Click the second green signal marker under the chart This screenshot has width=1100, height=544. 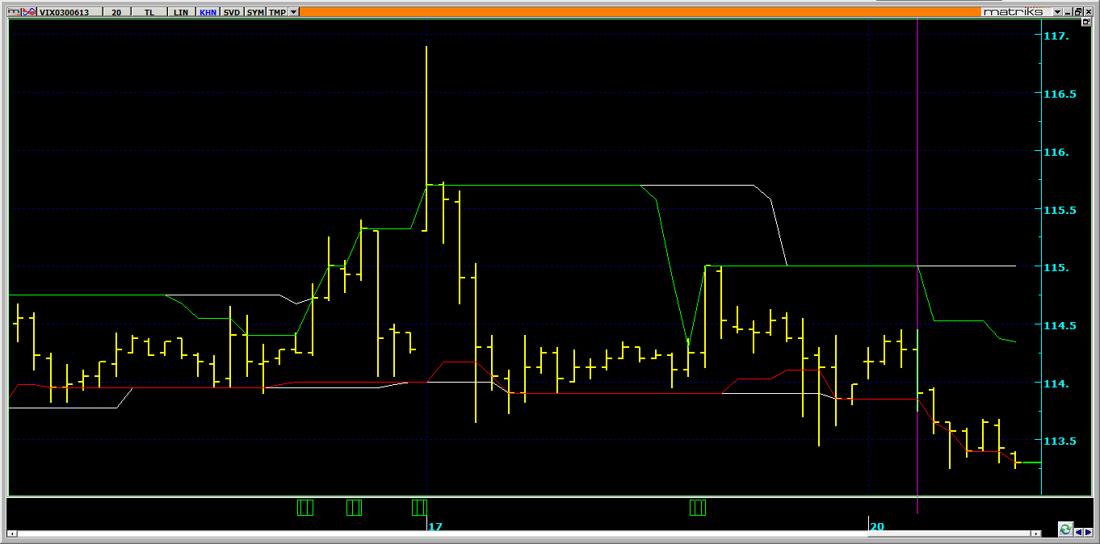(x=354, y=507)
